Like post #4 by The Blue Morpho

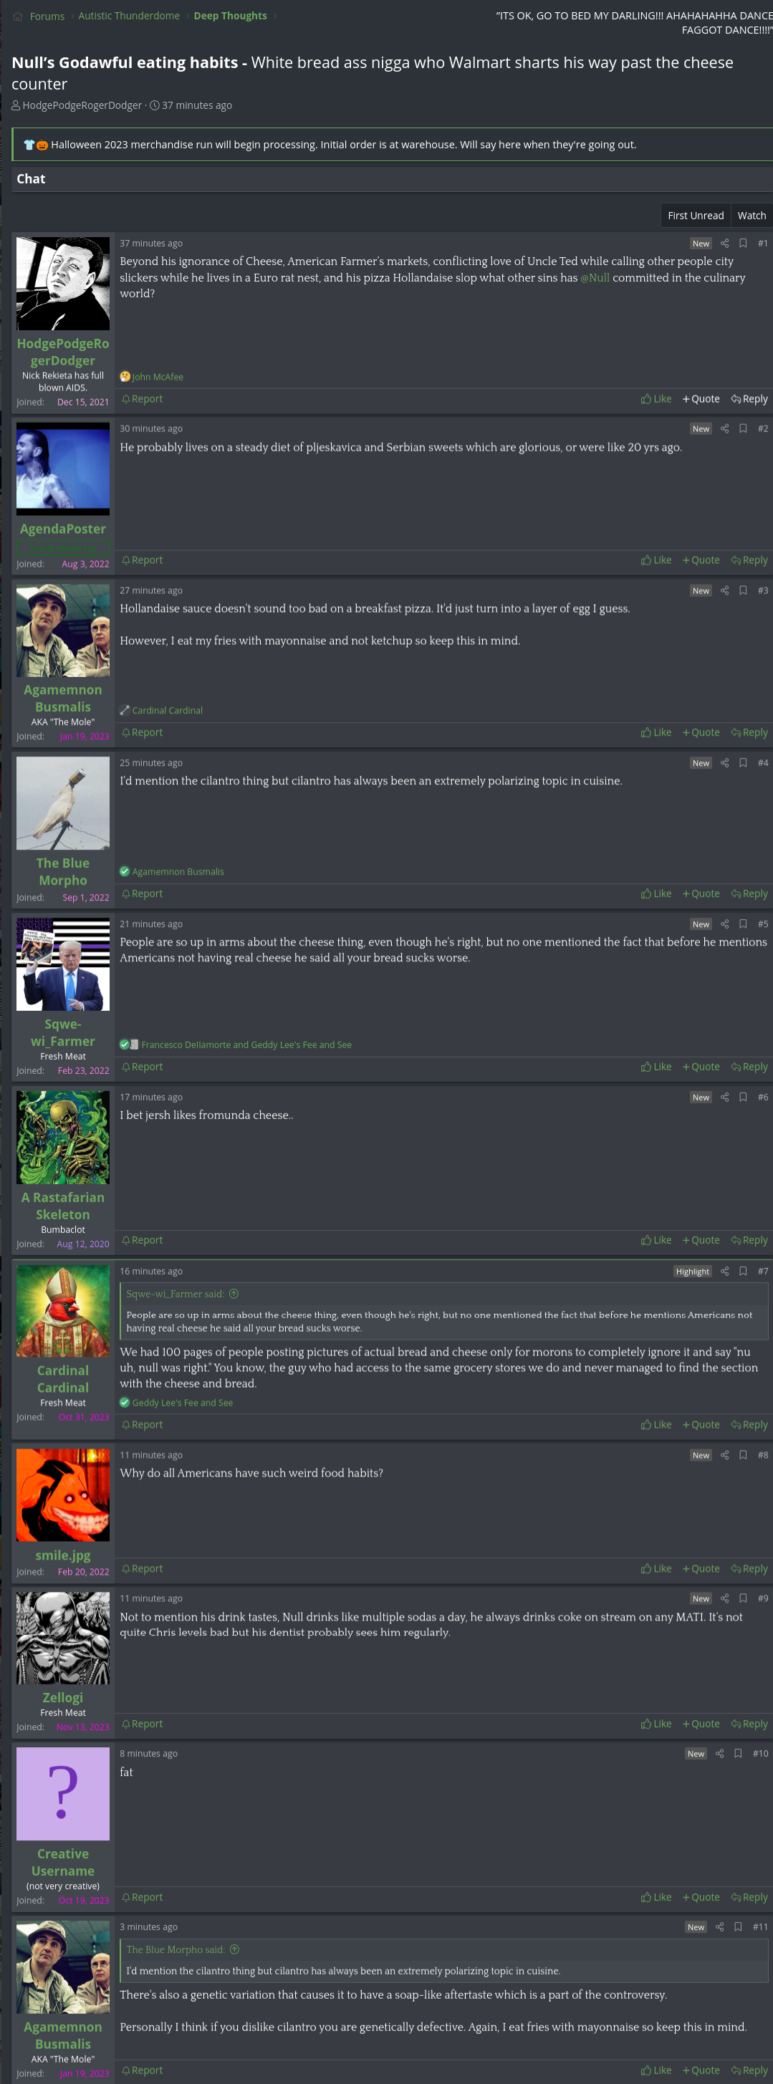pyautogui.click(x=656, y=893)
